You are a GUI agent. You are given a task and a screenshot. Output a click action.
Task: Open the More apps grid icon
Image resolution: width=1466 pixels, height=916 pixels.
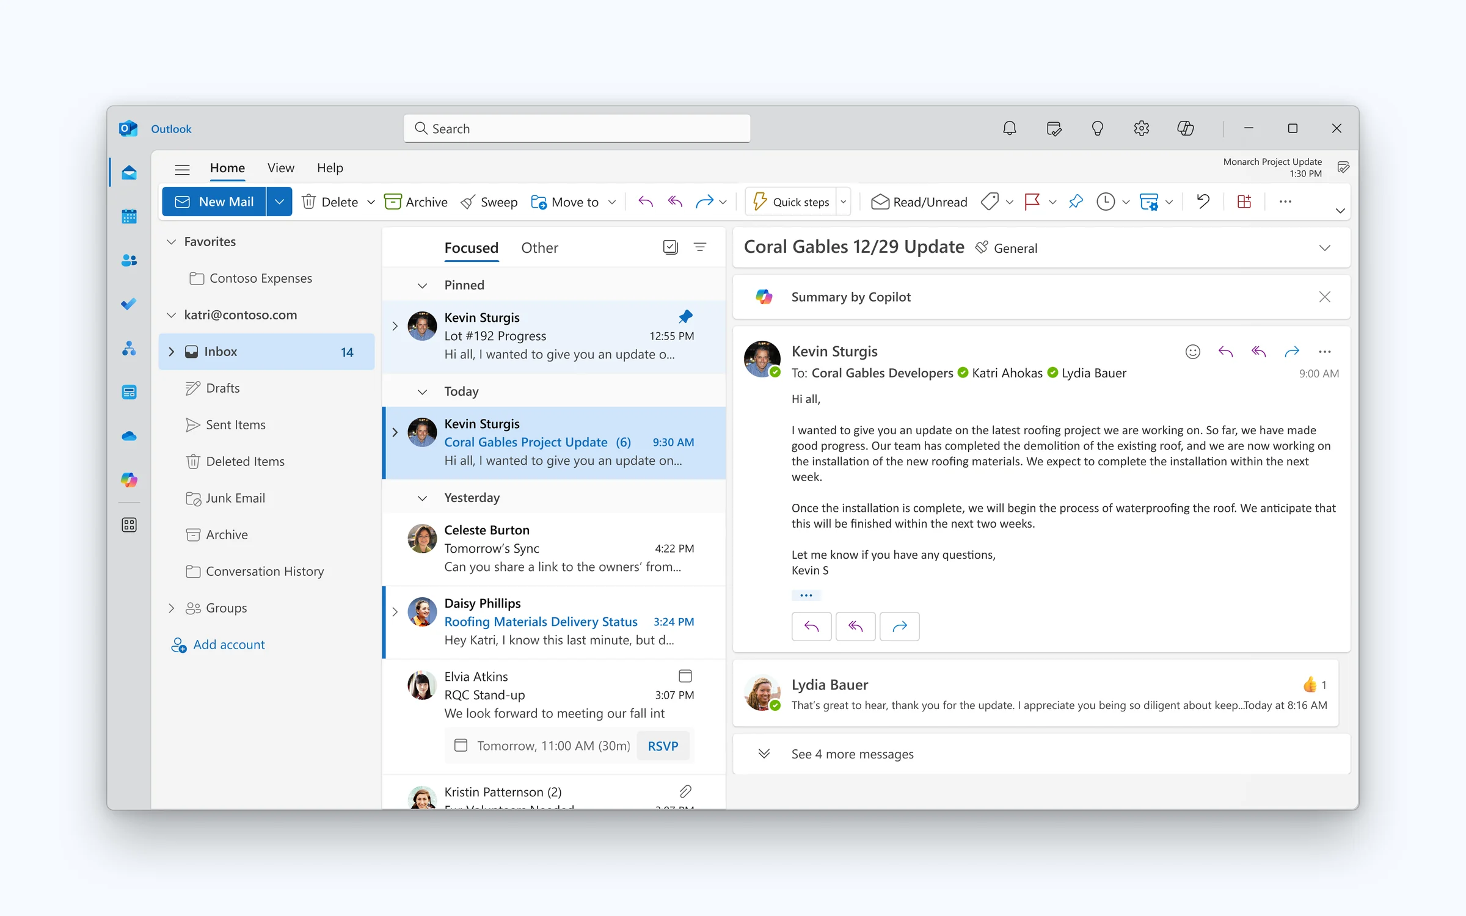pyautogui.click(x=129, y=525)
